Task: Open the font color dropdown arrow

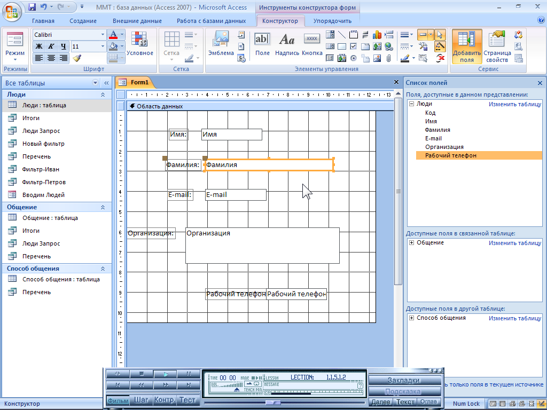Action: [x=122, y=35]
